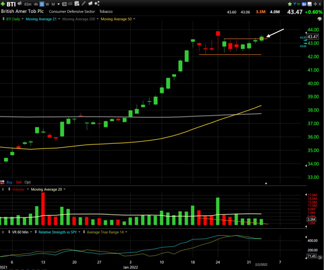The image size is (324, 270).
Task: Select the D daily timeframe
Action: (x=42, y=4)
